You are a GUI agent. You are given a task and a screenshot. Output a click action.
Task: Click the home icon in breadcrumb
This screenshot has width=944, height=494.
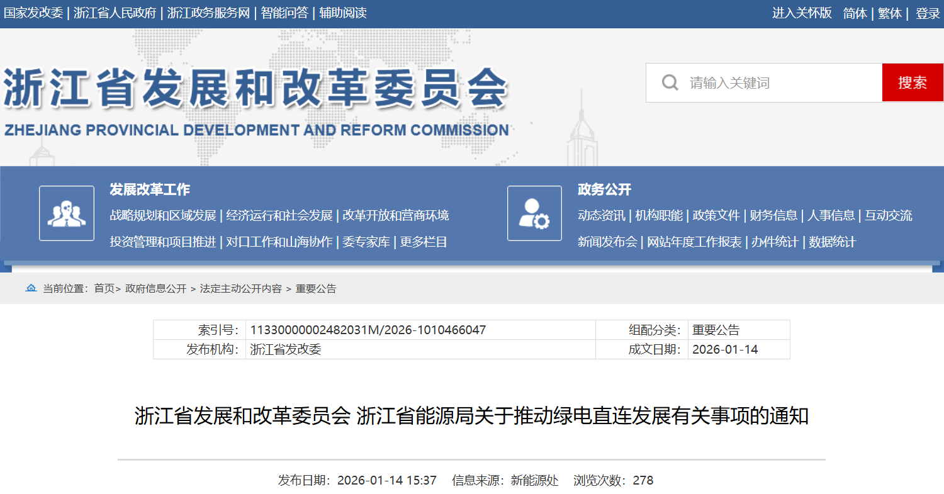(31, 288)
